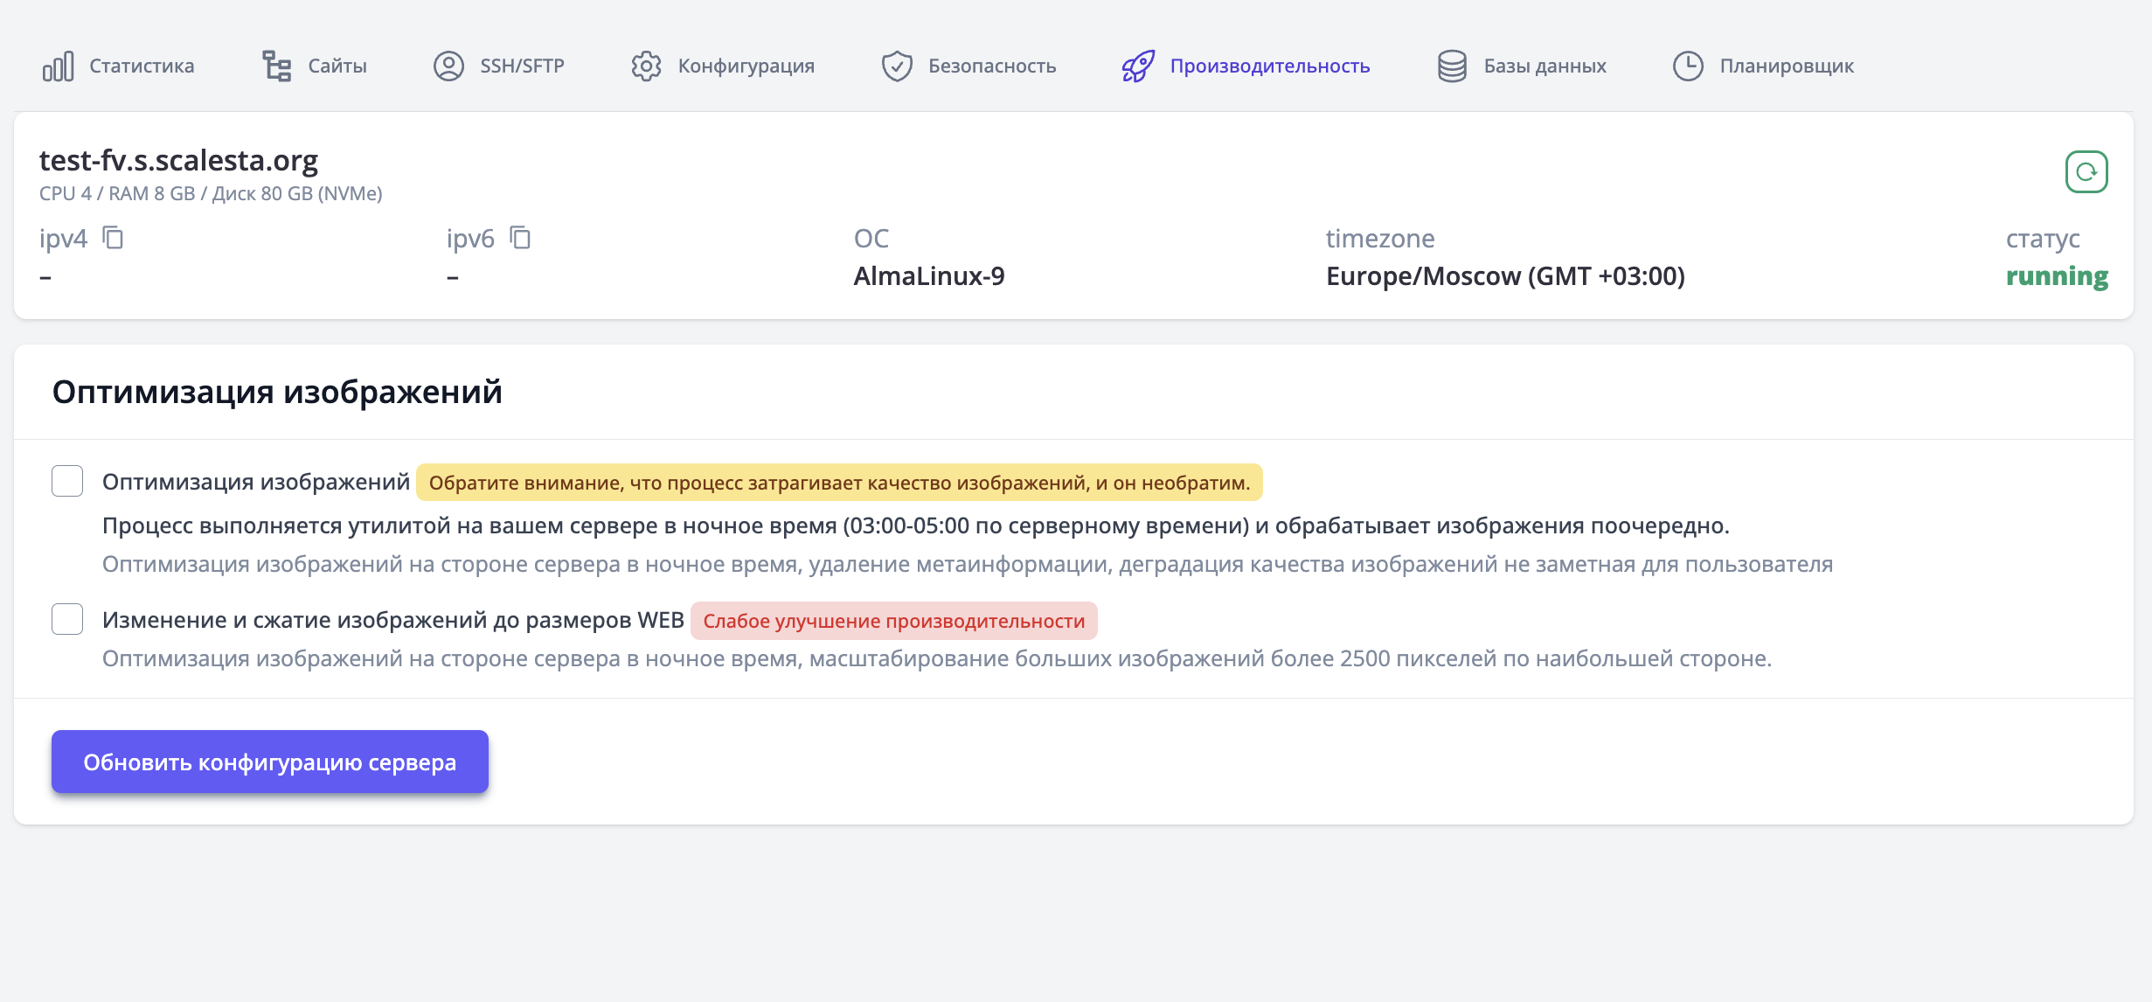Viewport: 2152px width, 1002px height.
Task: Click the Performance rocket icon
Action: click(1138, 66)
